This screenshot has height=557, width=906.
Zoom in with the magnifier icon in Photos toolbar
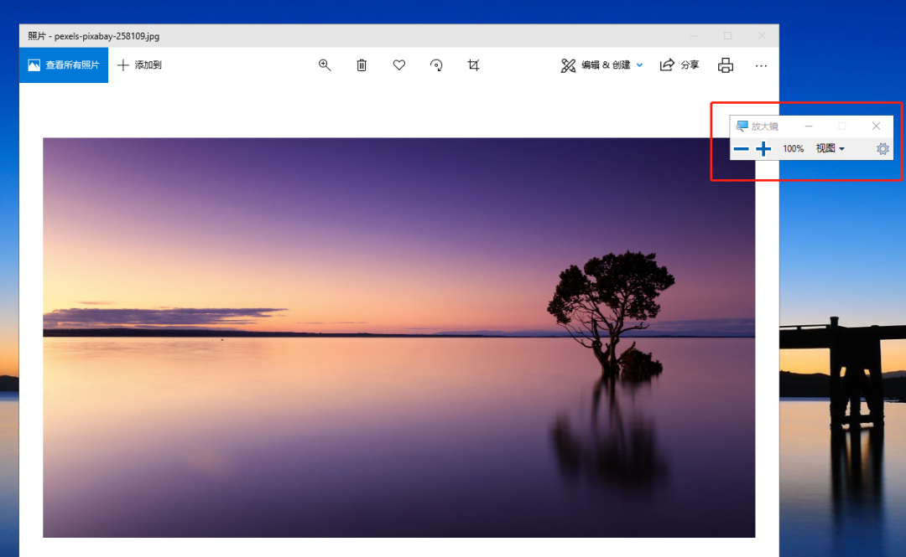click(325, 65)
